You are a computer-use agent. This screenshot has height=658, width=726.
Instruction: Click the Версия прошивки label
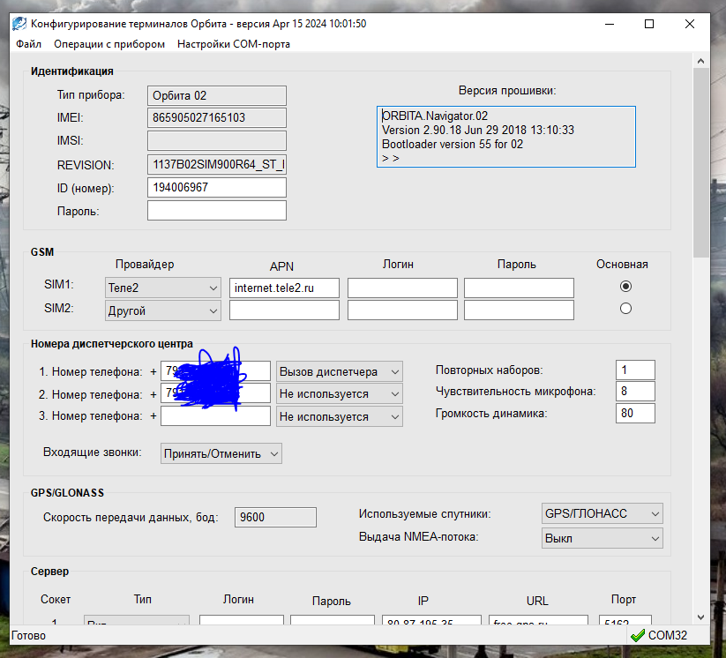[507, 90]
